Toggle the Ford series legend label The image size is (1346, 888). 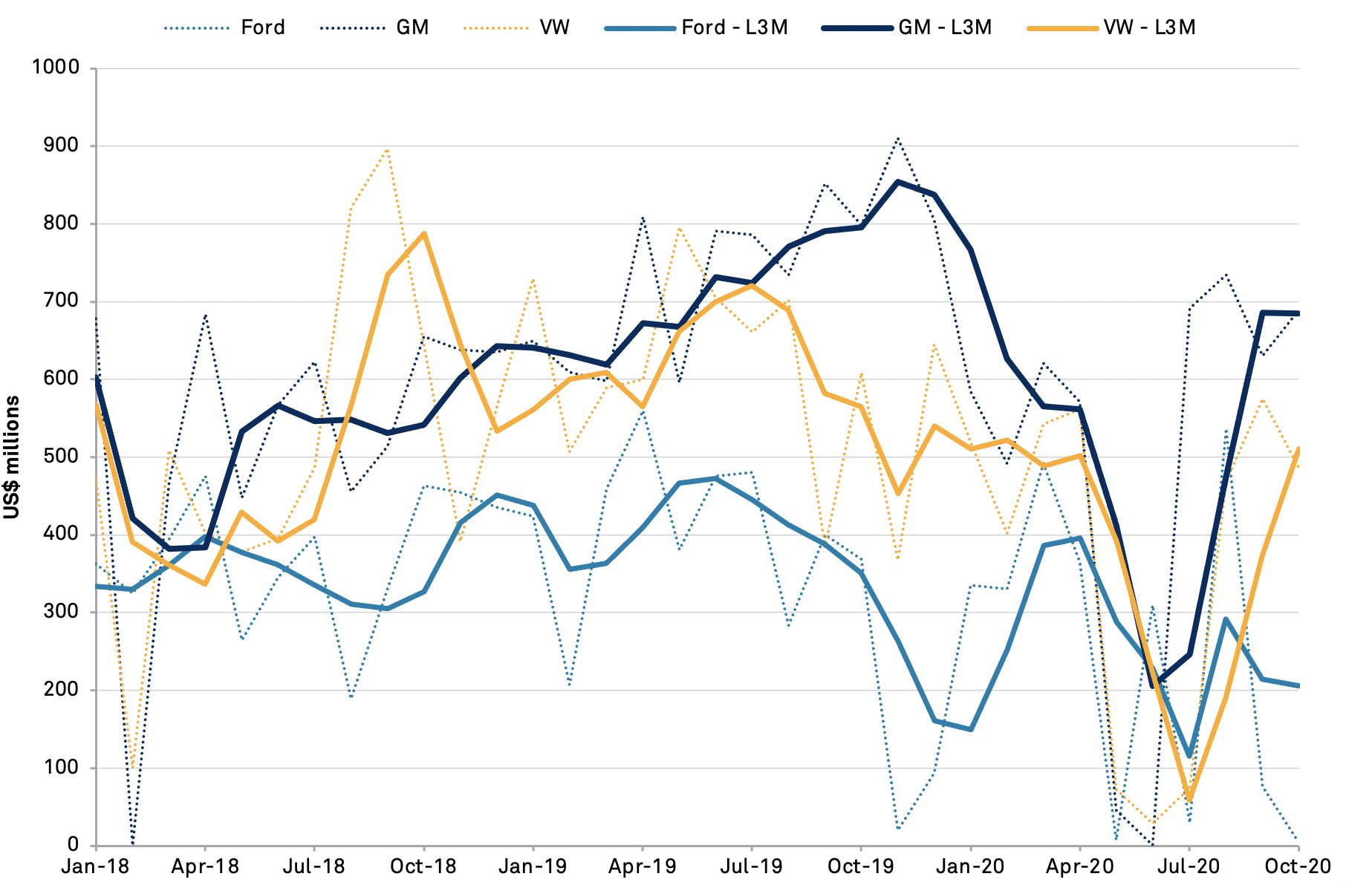[263, 28]
